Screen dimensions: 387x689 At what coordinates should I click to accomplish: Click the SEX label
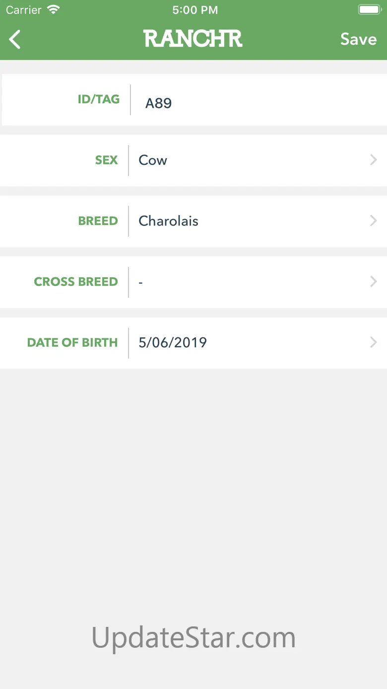[x=106, y=160]
